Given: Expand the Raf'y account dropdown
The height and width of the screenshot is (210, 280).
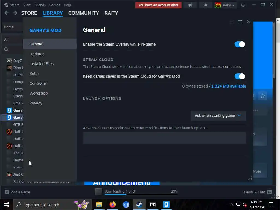Looking at the screenshot, I should point(233,5).
